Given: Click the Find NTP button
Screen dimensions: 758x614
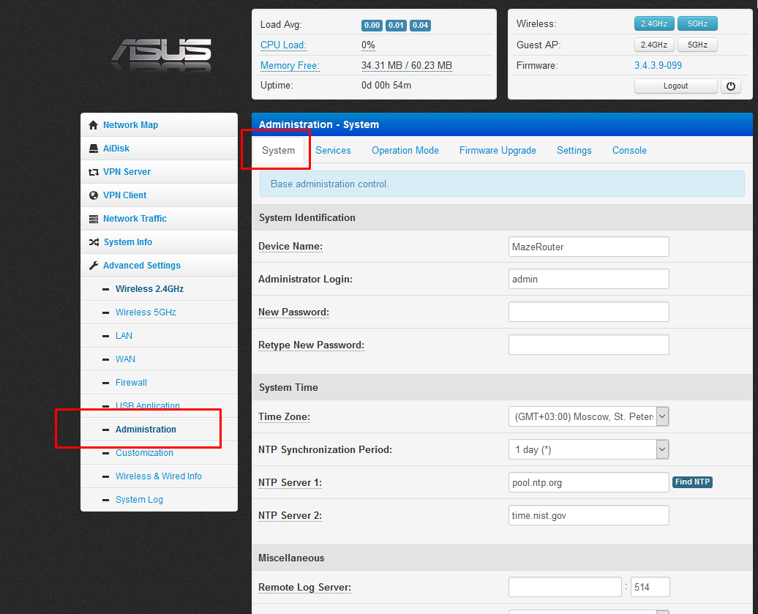Looking at the screenshot, I should (x=692, y=482).
